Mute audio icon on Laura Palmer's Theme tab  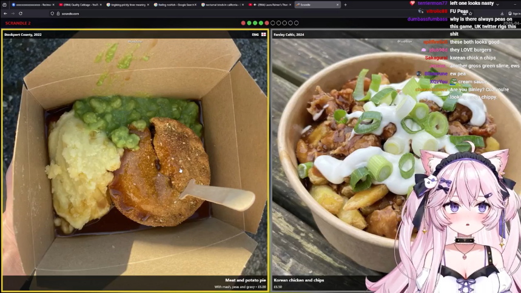pyautogui.click(x=255, y=5)
